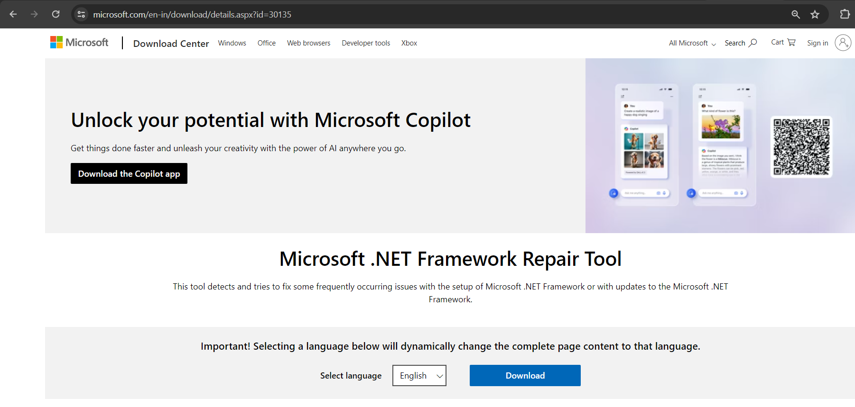
Task: Click the Sign in account avatar icon
Action: 843,43
